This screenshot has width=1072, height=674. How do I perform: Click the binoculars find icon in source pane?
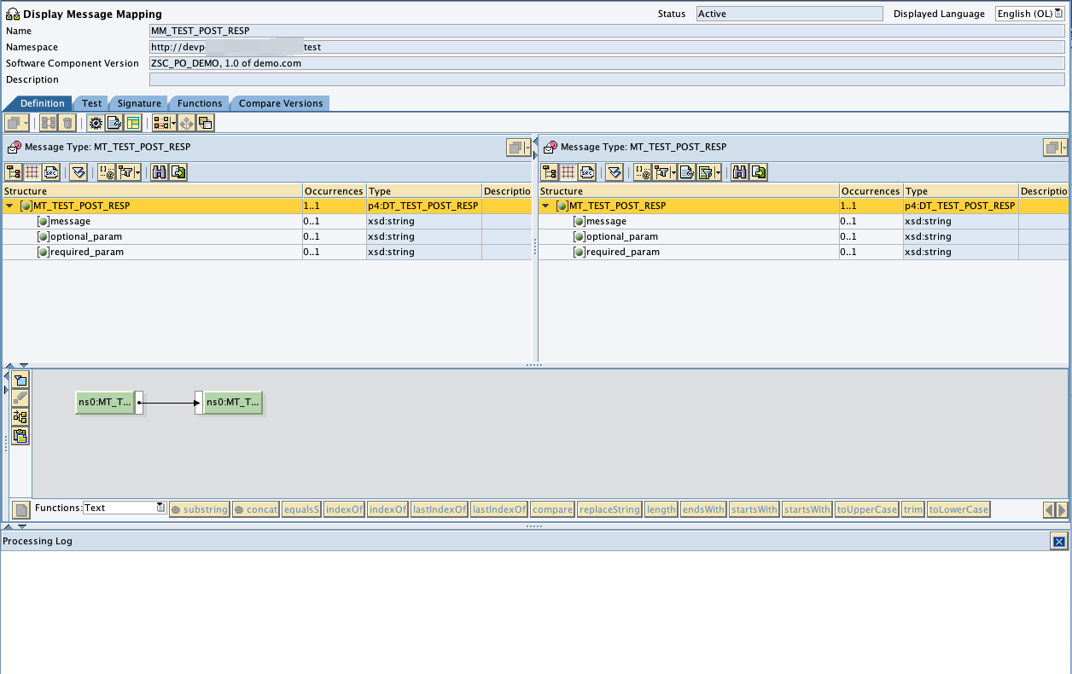tap(159, 172)
